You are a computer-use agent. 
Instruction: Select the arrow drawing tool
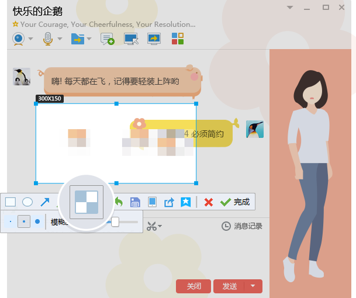(44, 202)
